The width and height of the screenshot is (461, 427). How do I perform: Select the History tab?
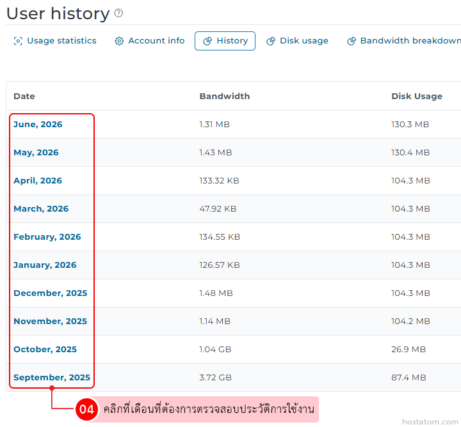(x=225, y=41)
